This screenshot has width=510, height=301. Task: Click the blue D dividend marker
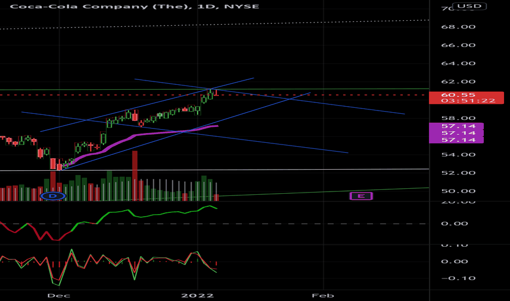tap(53, 196)
